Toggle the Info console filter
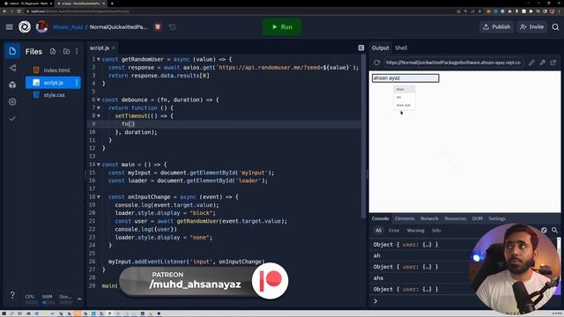The image size is (564, 317). click(x=436, y=231)
